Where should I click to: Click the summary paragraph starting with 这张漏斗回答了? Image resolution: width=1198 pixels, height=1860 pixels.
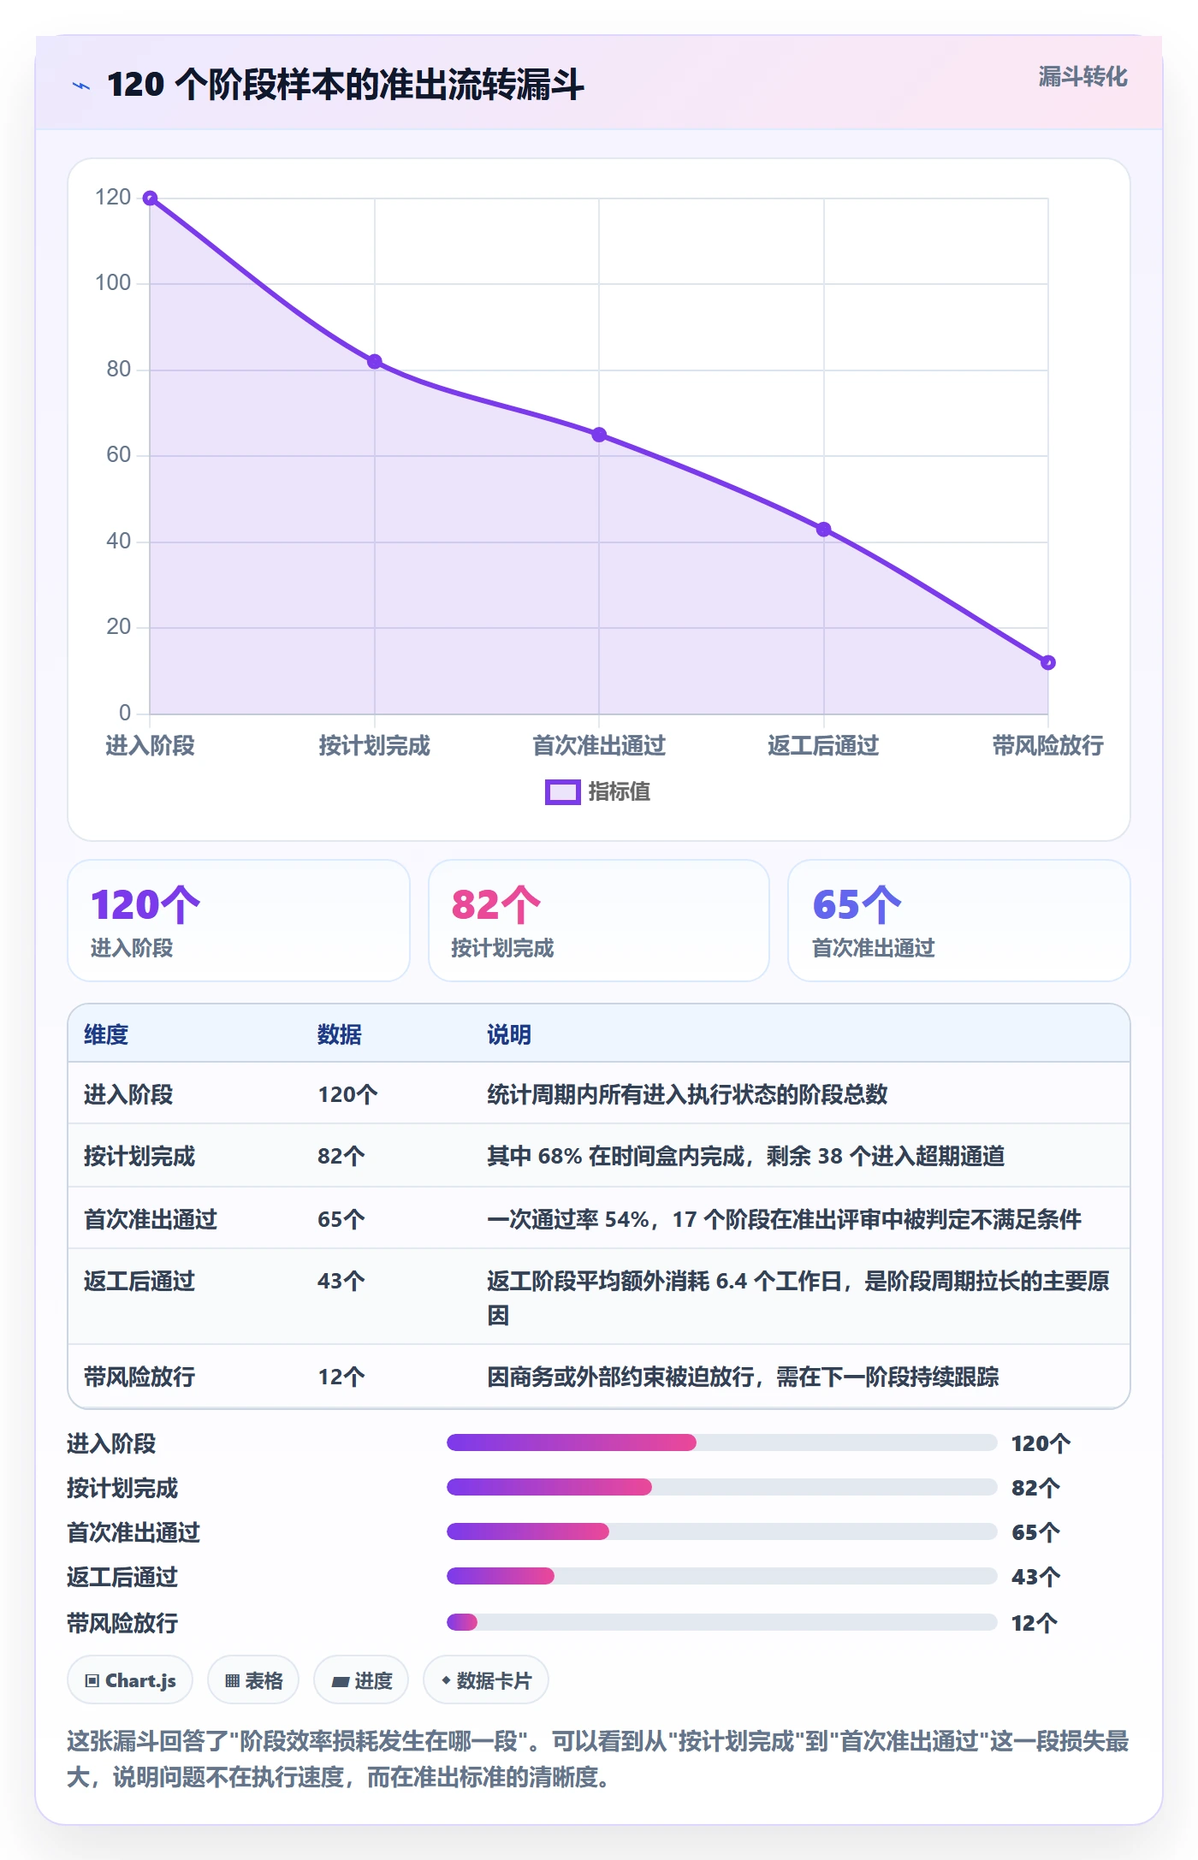[x=598, y=1759]
